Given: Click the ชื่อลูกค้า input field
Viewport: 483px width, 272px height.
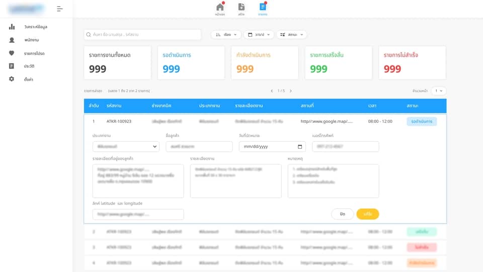Looking at the screenshot, I should tap(199, 147).
